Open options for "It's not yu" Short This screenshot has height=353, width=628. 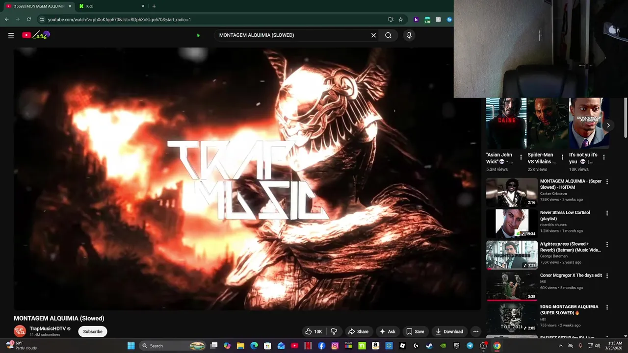pyautogui.click(x=604, y=157)
